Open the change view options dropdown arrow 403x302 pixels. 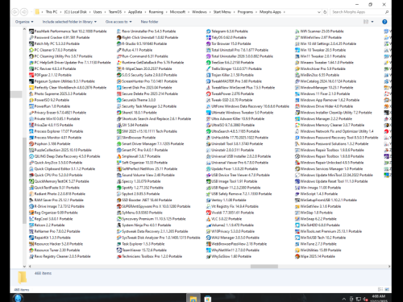[372, 22]
